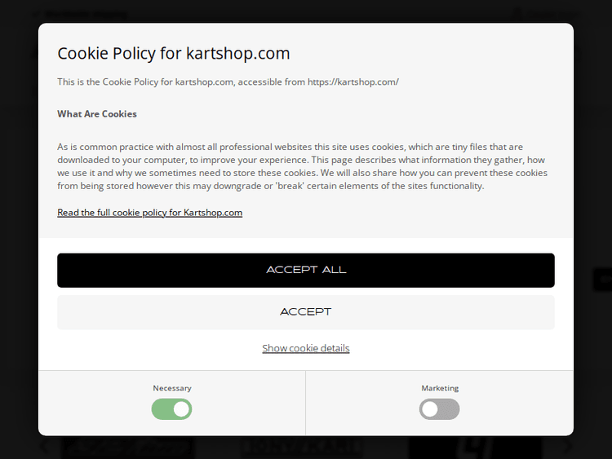Click the paragraph starting As is common practice
The image size is (612, 459).
[302, 166]
